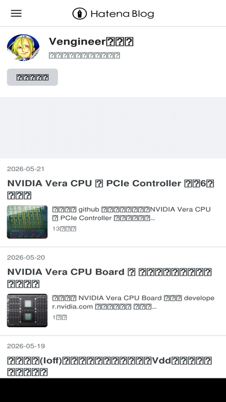Screen dimensions: 226x402
Task: Tap the 2026-05-19 date link
Action: [26, 346]
